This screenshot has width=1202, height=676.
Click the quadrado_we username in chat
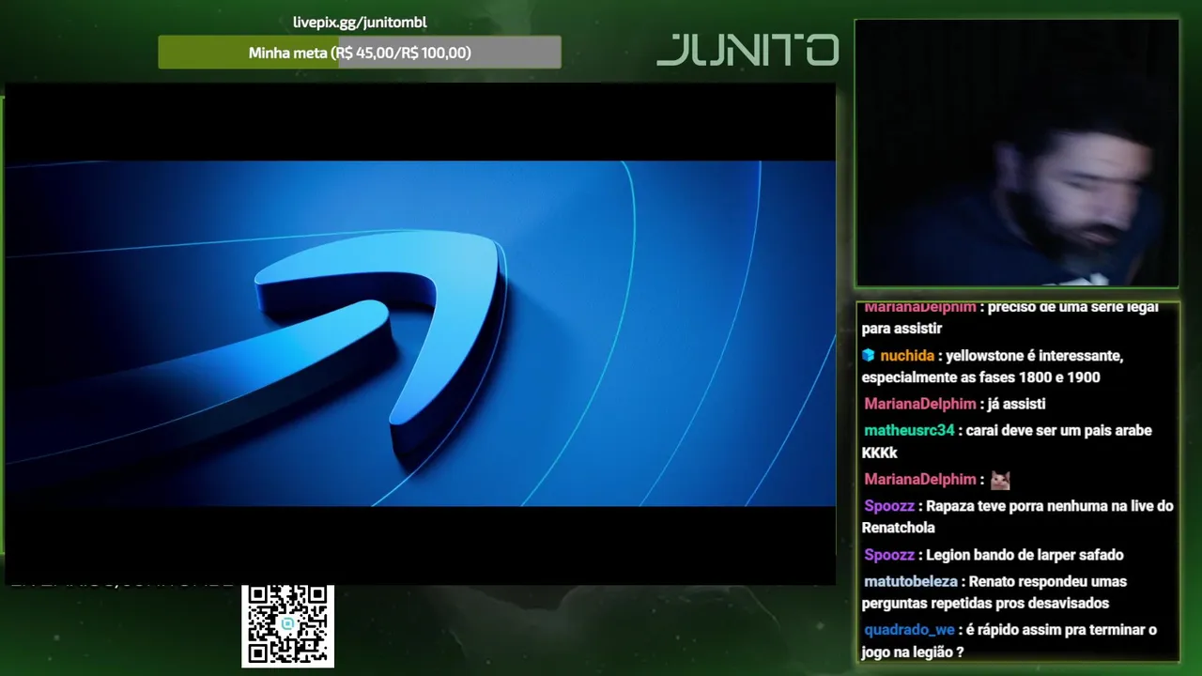[x=909, y=630]
